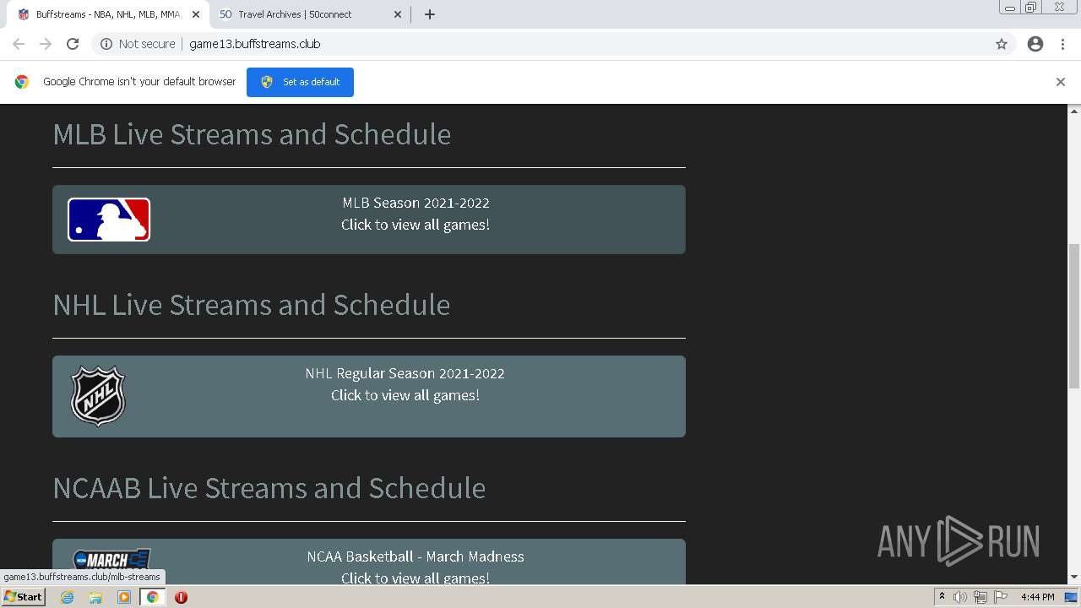Bookmark this page with star icon

click(x=1002, y=44)
